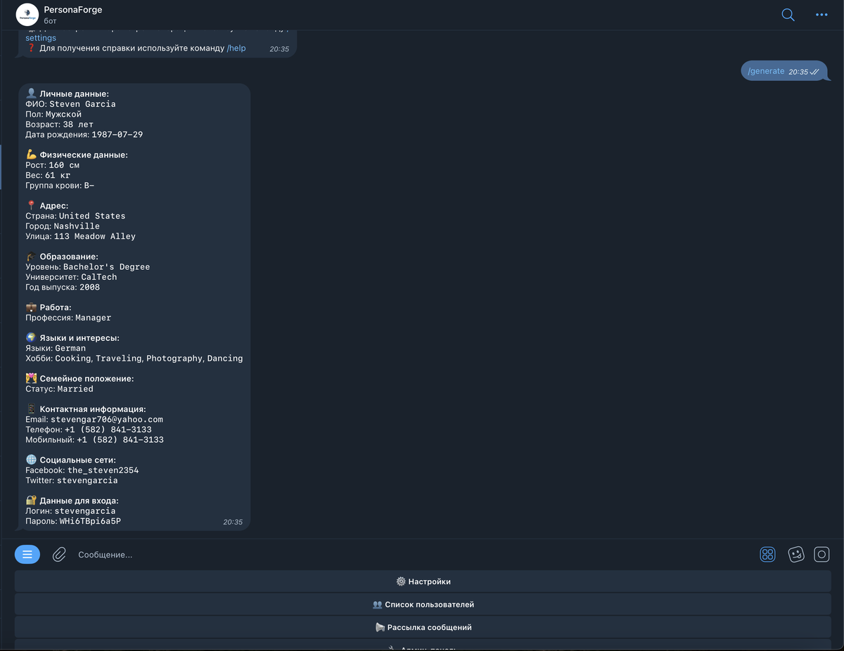Click the PersonaForge bot avatar
Screen dimensions: 844x651
(x=27, y=14)
